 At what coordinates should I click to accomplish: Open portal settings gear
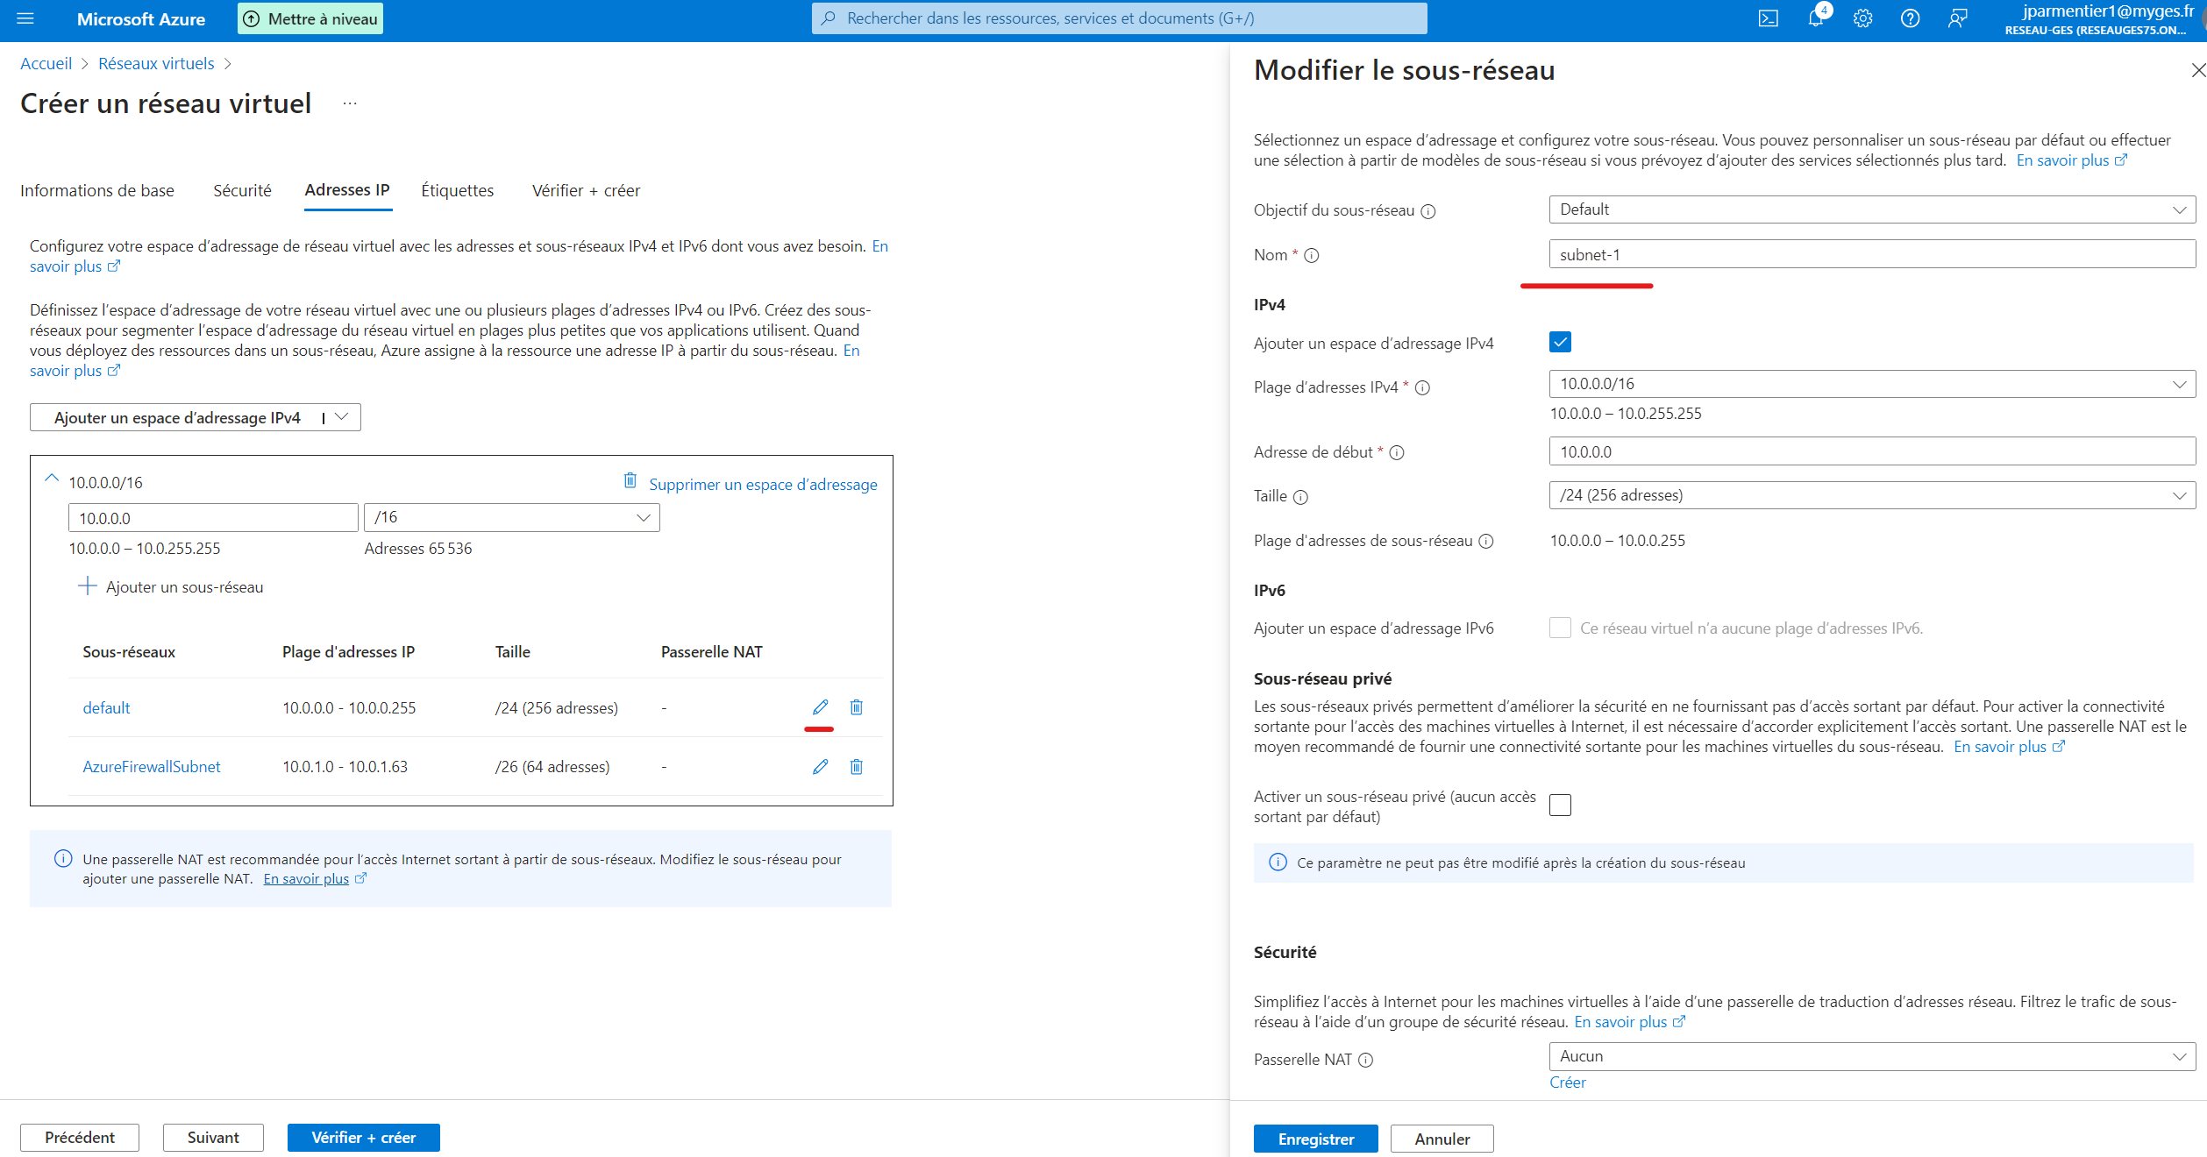[1862, 18]
